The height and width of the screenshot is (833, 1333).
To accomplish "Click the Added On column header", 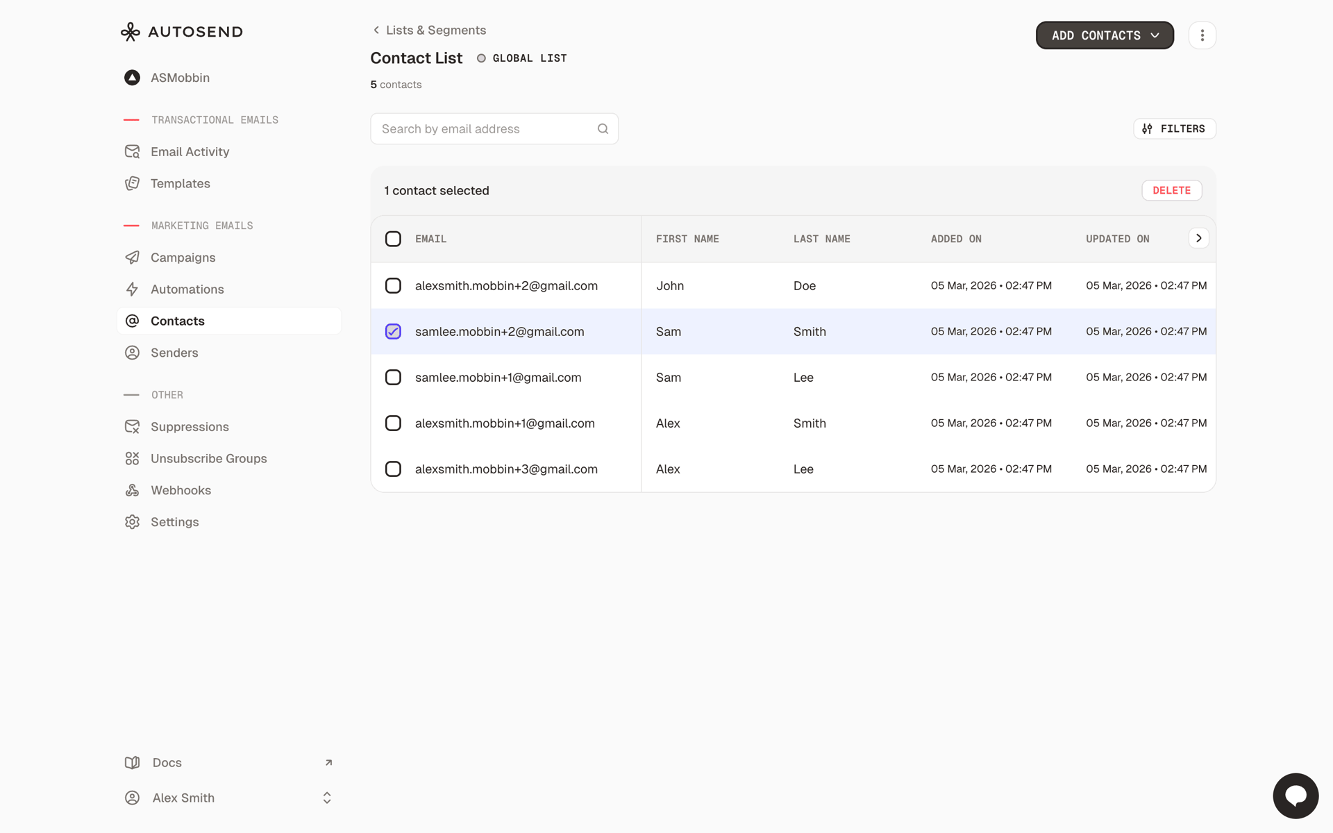I will (x=956, y=239).
